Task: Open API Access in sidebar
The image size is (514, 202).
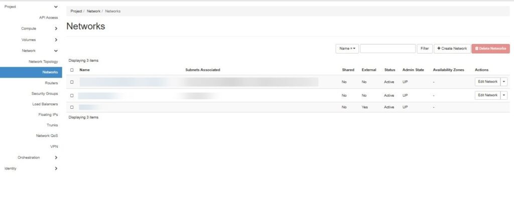Action: 49,18
